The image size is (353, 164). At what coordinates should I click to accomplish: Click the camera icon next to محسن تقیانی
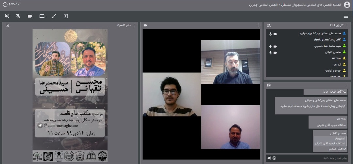tap(275, 52)
